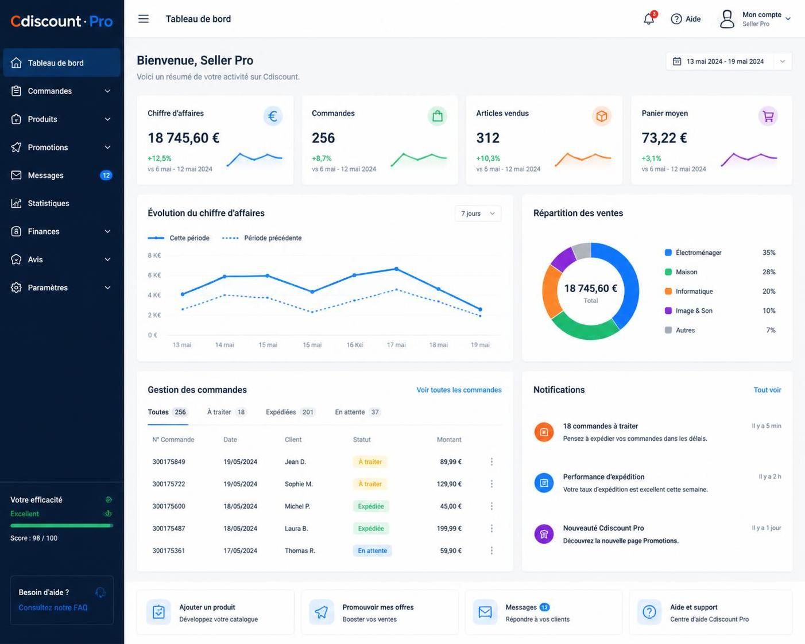The height and width of the screenshot is (644, 805).
Task: Open the Mon compte dropdown chevron
Action: click(x=788, y=19)
